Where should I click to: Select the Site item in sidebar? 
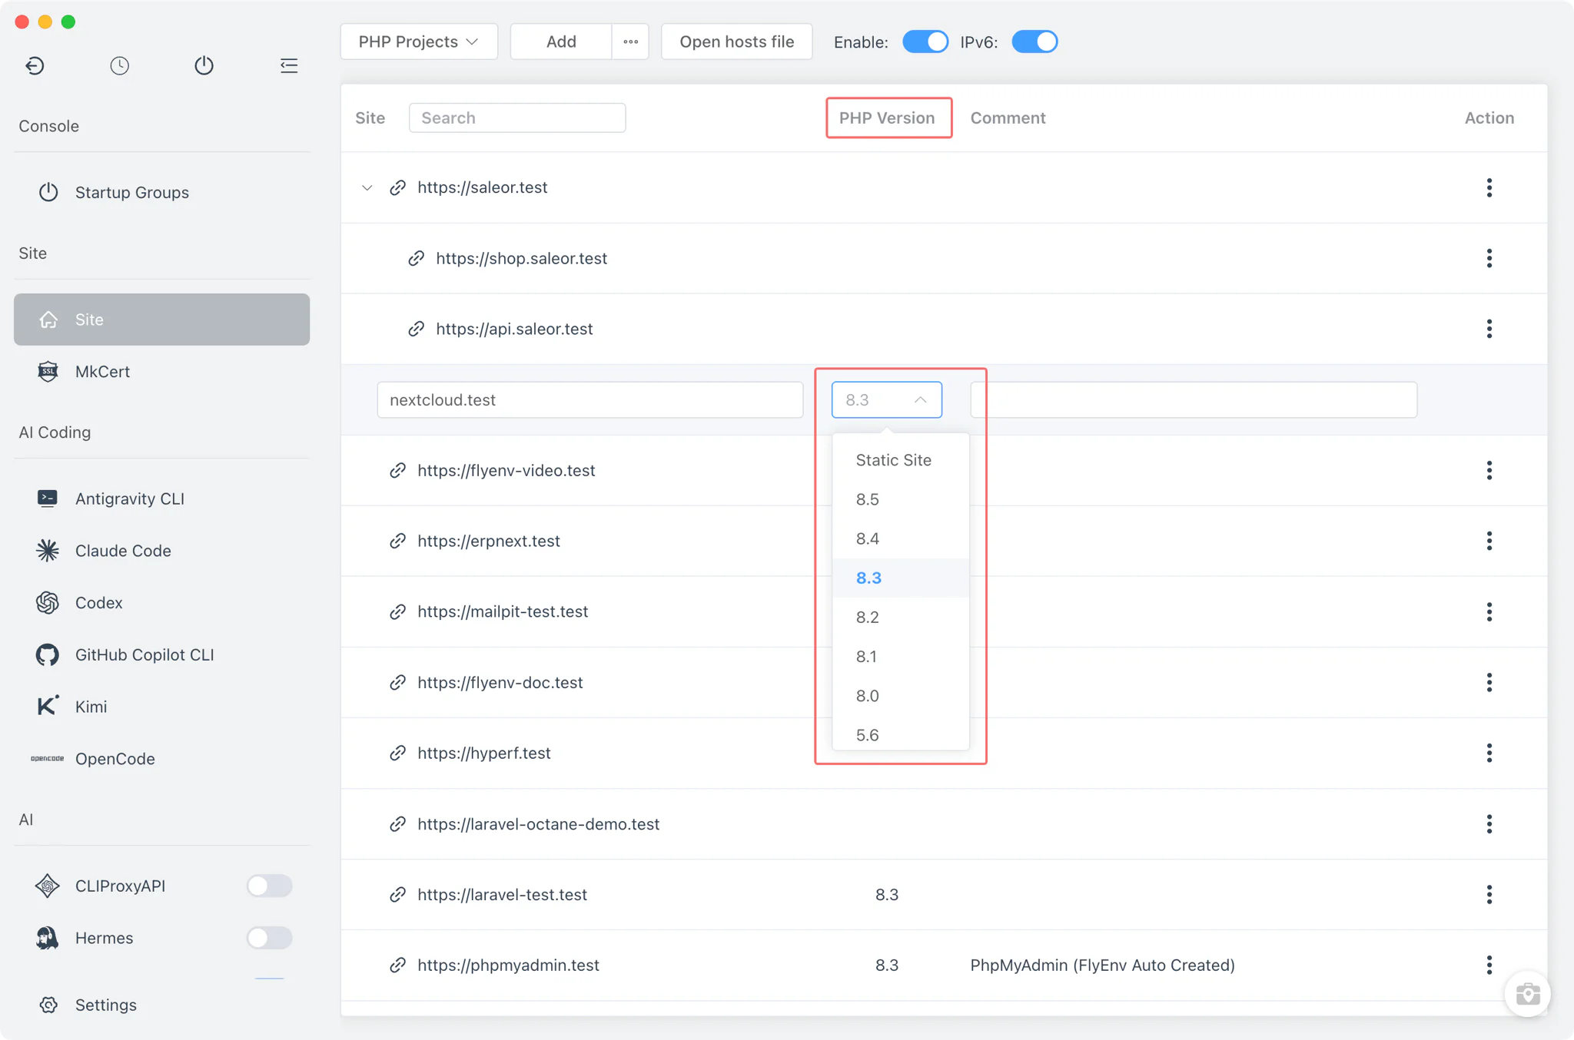[161, 320]
